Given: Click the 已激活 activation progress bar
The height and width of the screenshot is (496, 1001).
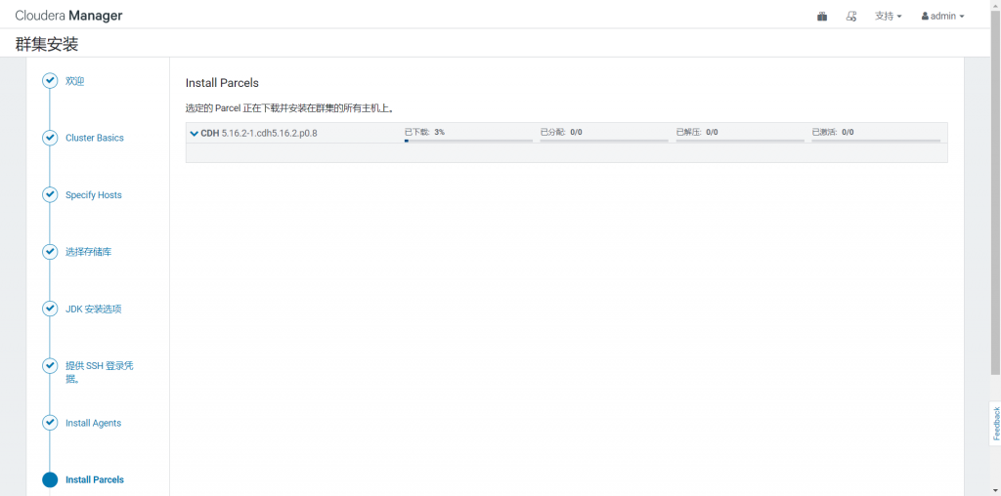Looking at the screenshot, I should [x=876, y=141].
